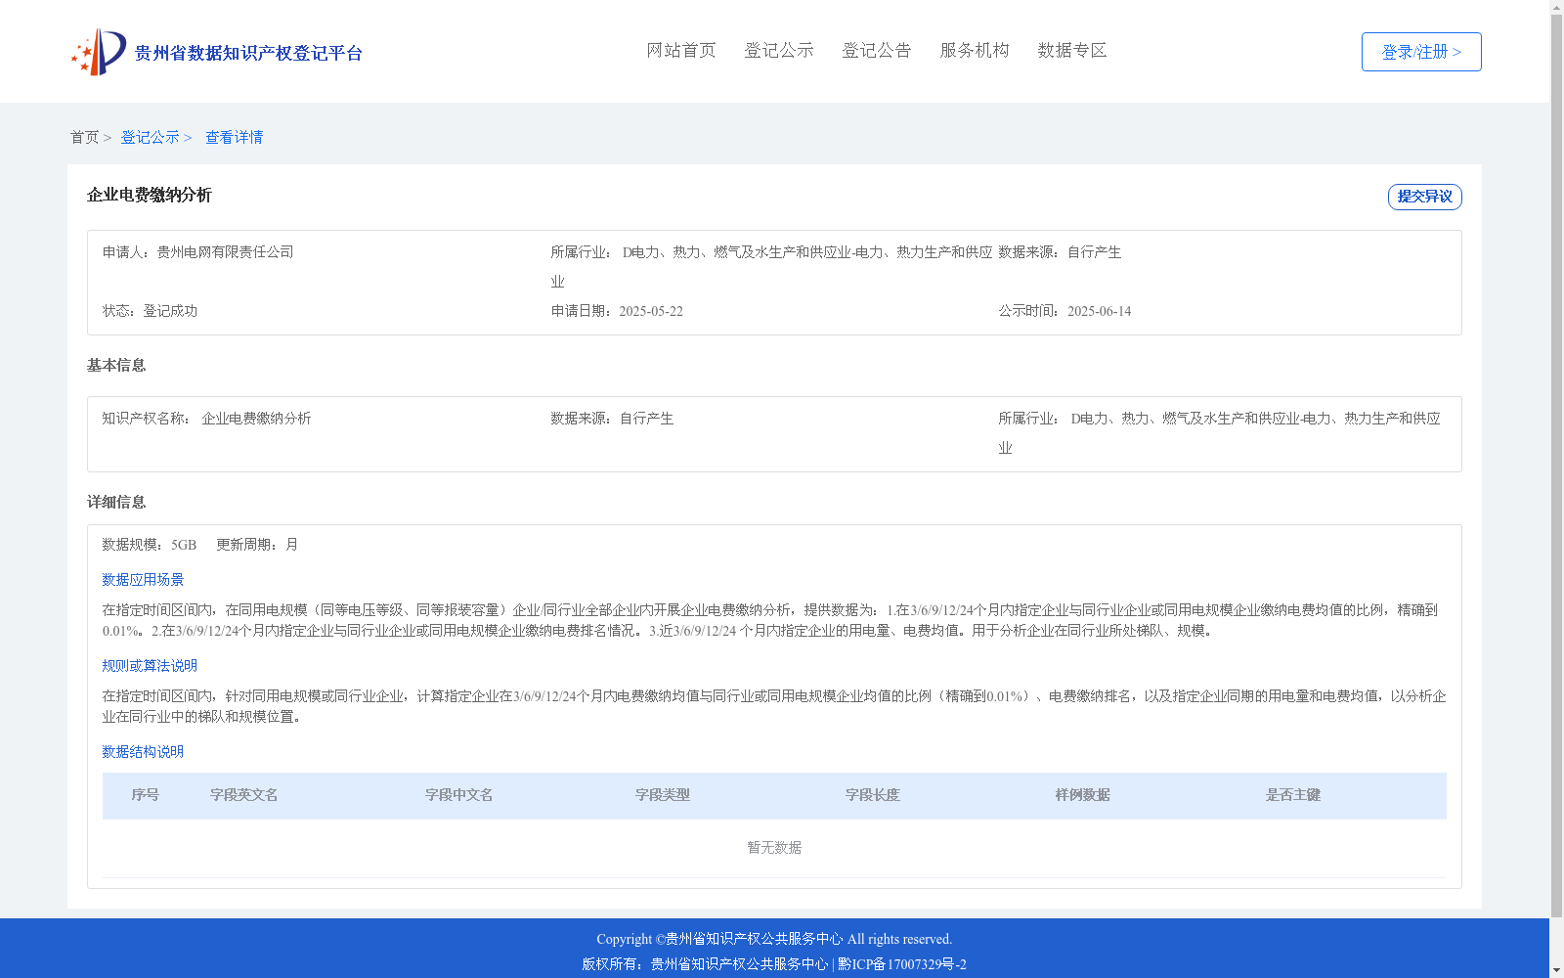Click status text 登记成功

170,311
